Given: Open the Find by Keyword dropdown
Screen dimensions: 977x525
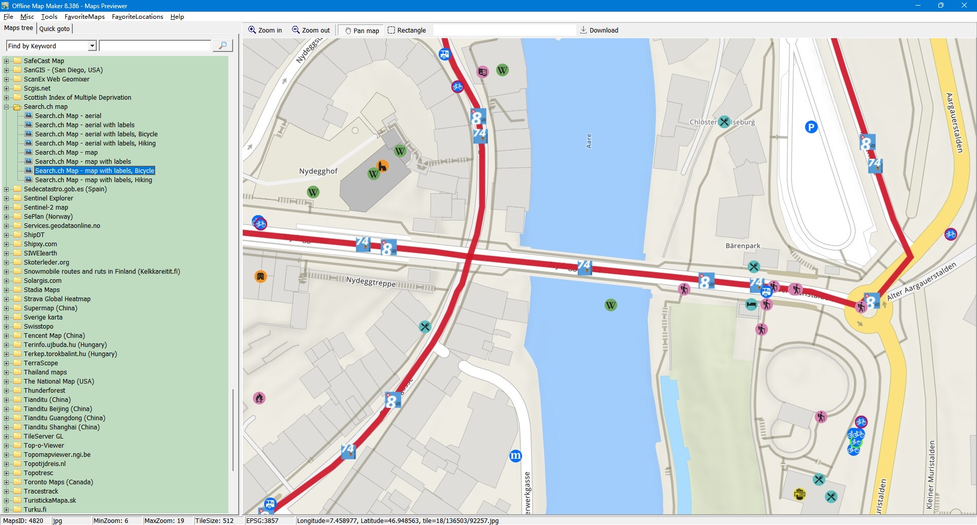Looking at the screenshot, I should tap(92, 46).
